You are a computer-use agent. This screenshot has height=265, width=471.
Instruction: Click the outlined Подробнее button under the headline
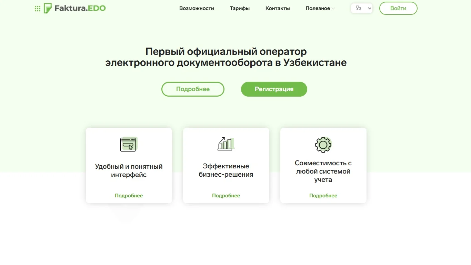coord(193,89)
